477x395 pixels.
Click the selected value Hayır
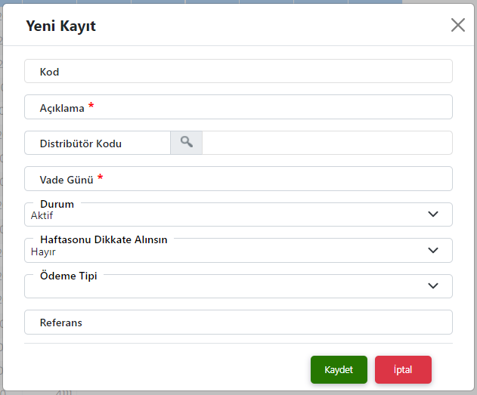[x=44, y=252]
